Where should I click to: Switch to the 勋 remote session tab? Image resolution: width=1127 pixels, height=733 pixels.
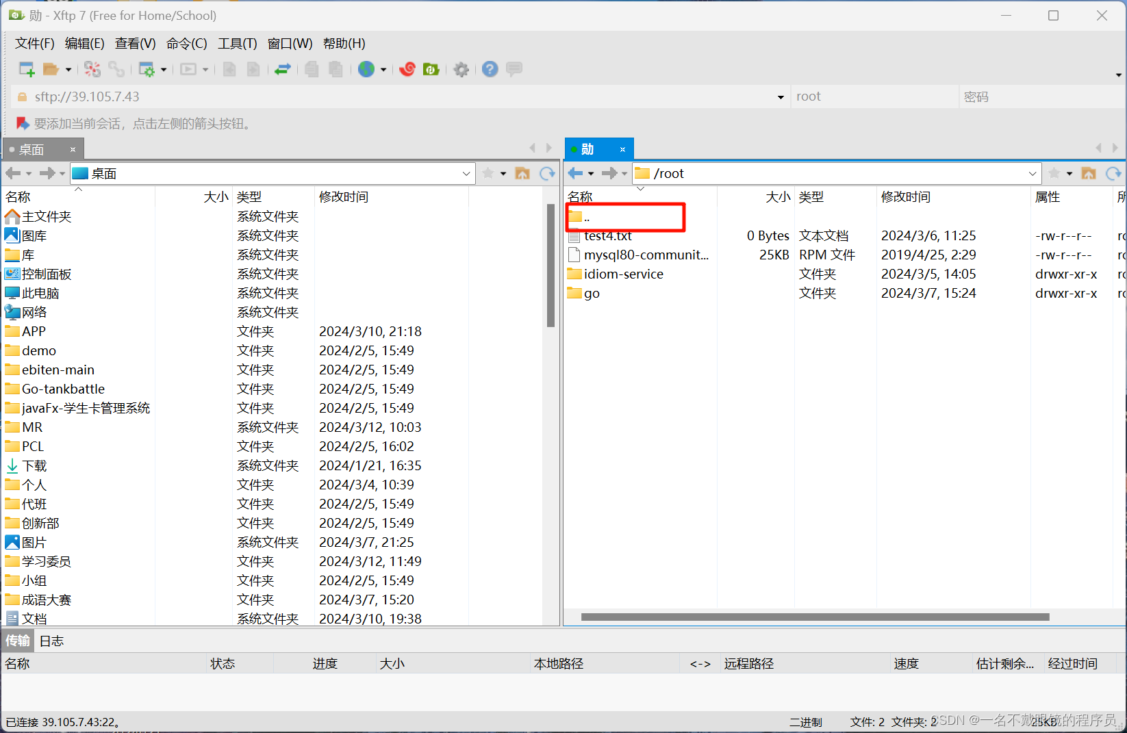pos(589,149)
